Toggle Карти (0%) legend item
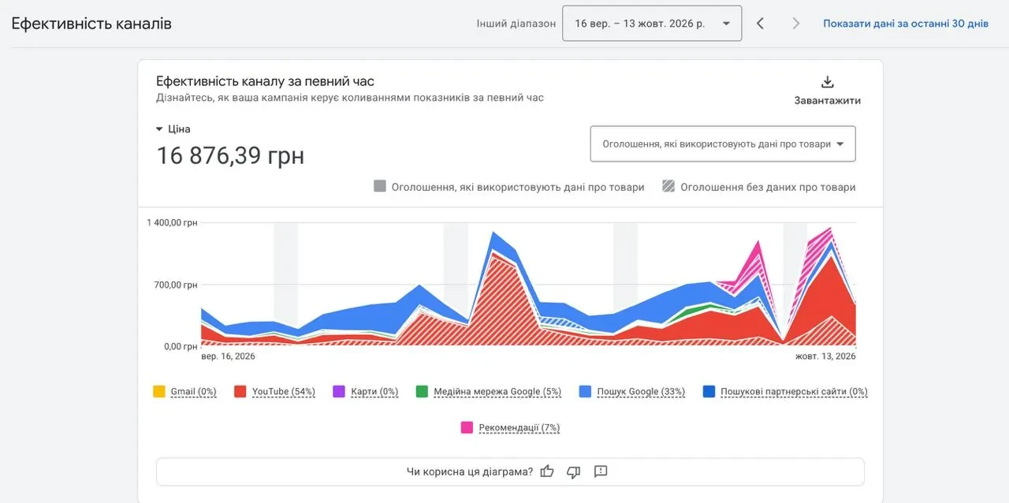The image size is (1009, 503). pyautogui.click(x=366, y=392)
